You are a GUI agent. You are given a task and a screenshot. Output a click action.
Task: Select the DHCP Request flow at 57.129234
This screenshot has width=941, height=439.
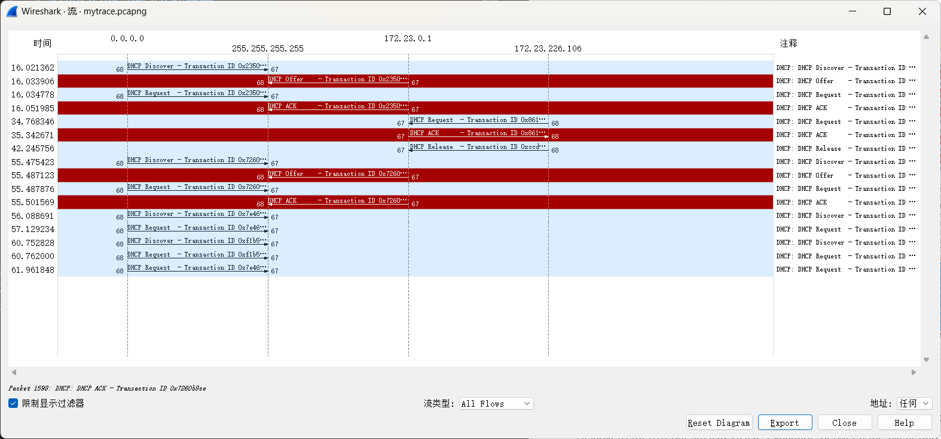coord(415,229)
